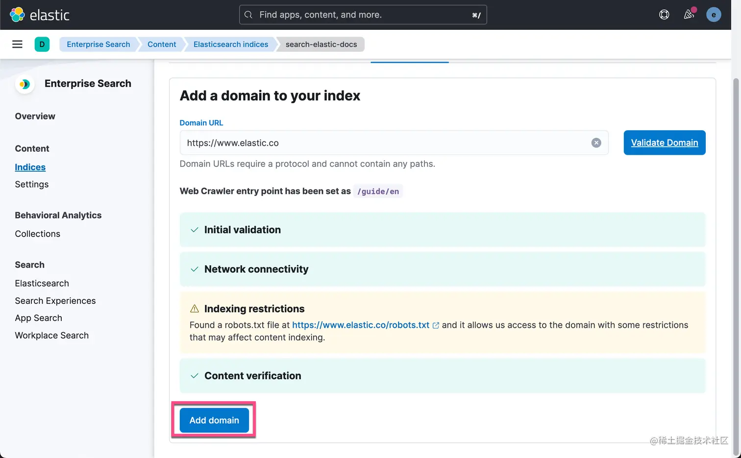This screenshot has height=458, width=741.
Task: Focus the Find apps search bar
Action: [x=363, y=15]
